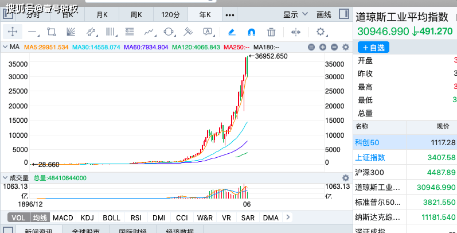Select the crosshair move cursor tool
The height and width of the screenshot is (233, 457).
13,32
